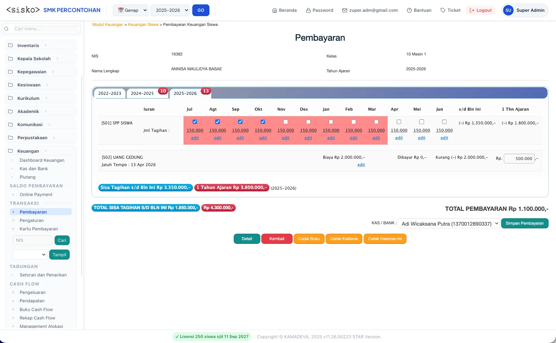Open the Genap semester dropdown

pyautogui.click(x=131, y=10)
